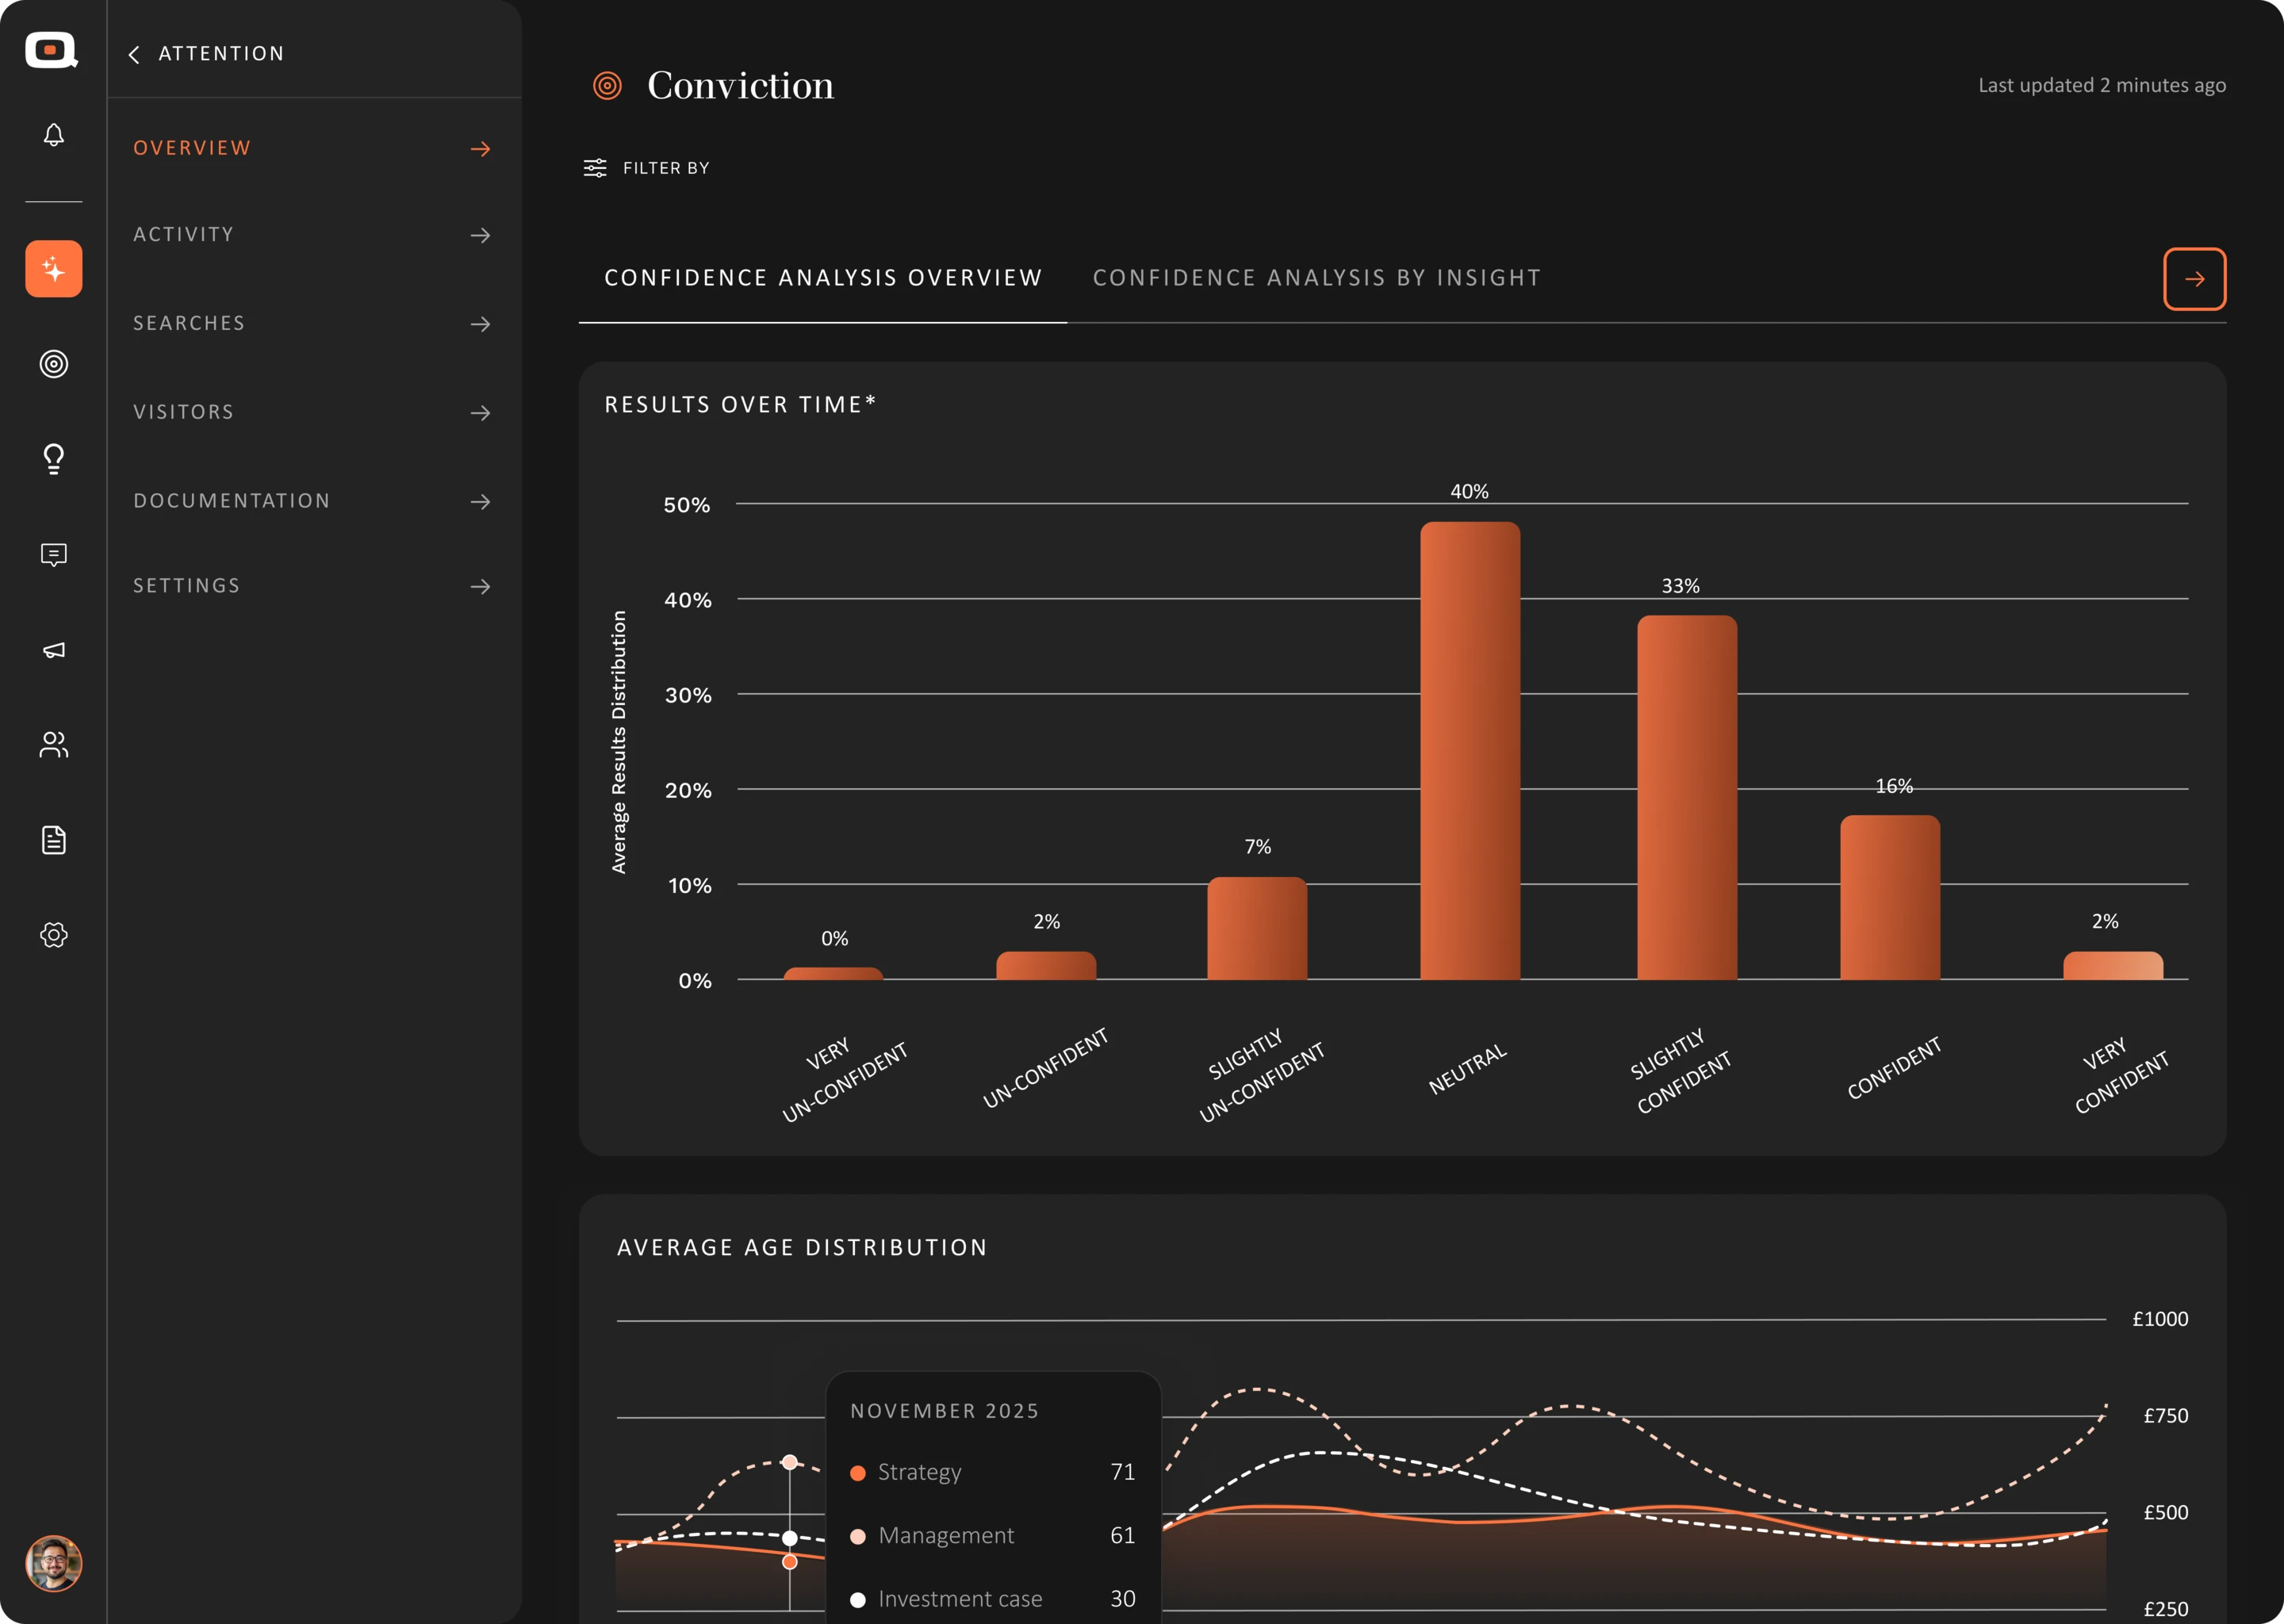Click arrow next to Documentation
This screenshot has height=1624, width=2284.
point(481,501)
